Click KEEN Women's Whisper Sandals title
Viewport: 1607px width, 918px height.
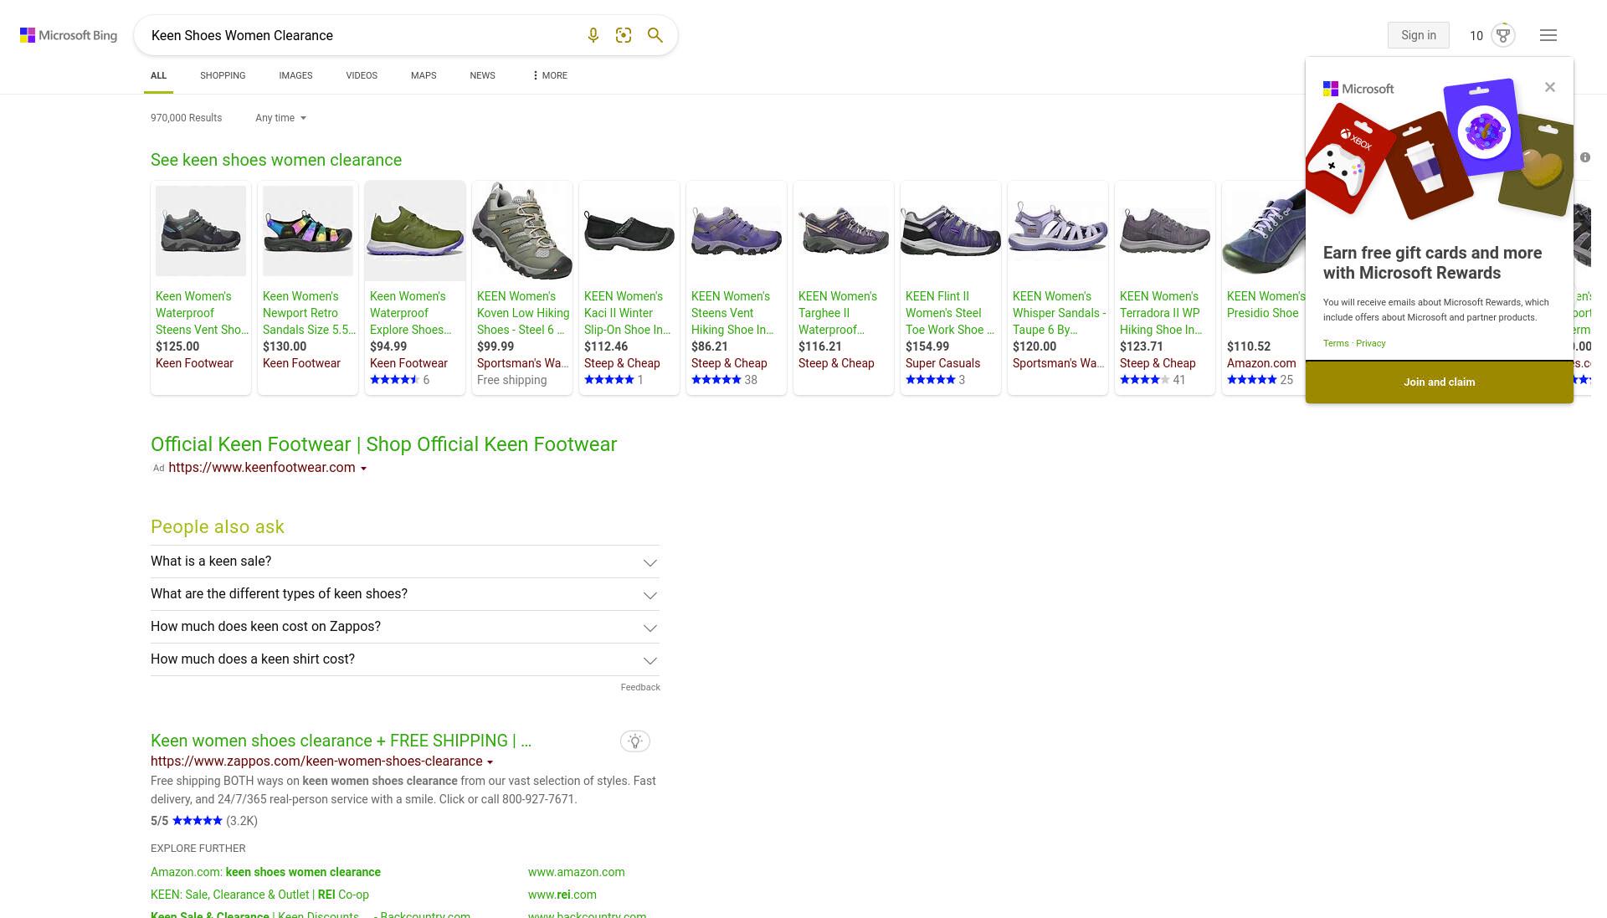[1059, 313]
